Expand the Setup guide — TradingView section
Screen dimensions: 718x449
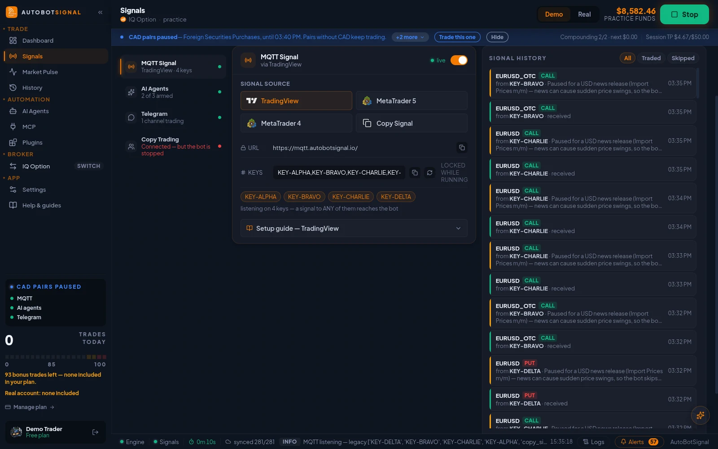tap(354, 228)
